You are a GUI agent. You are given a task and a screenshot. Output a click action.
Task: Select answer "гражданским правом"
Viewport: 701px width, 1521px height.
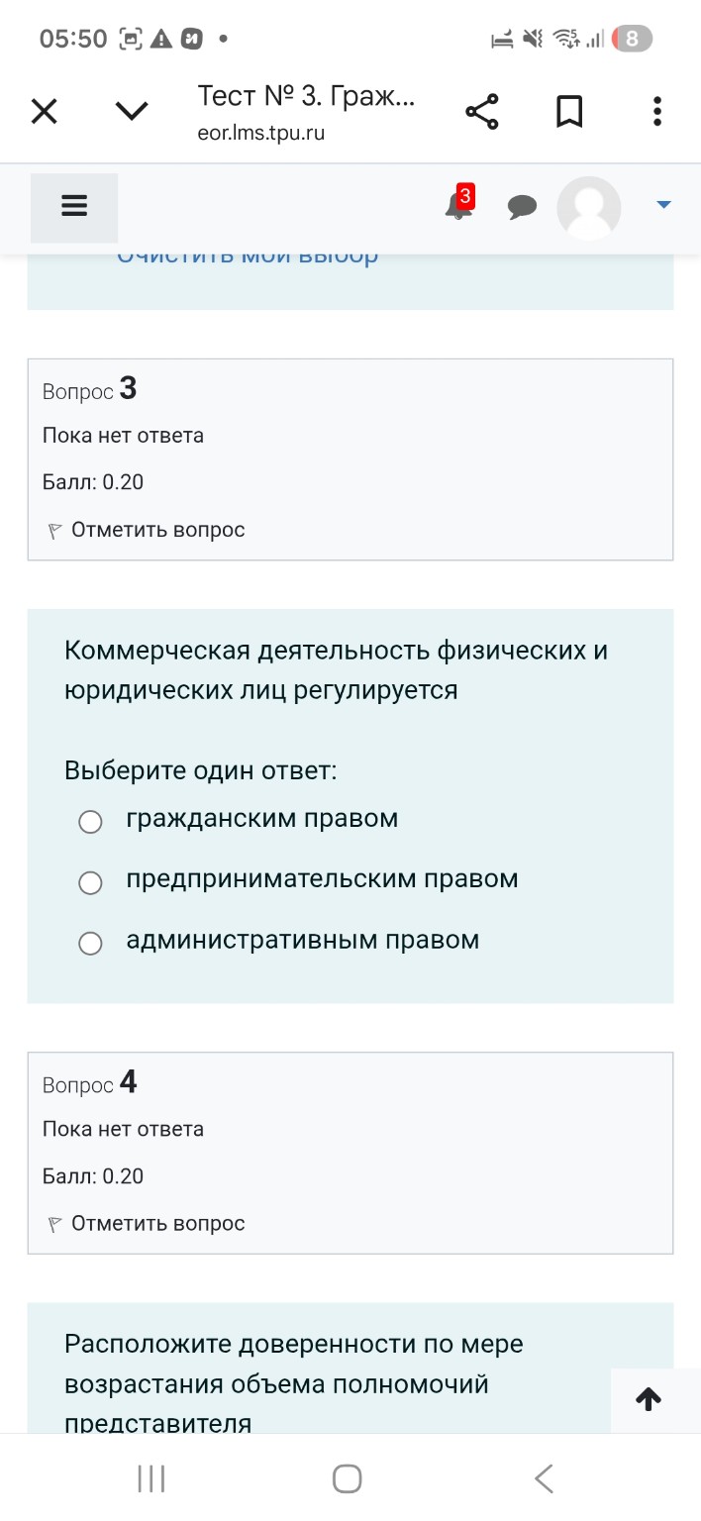click(90, 821)
